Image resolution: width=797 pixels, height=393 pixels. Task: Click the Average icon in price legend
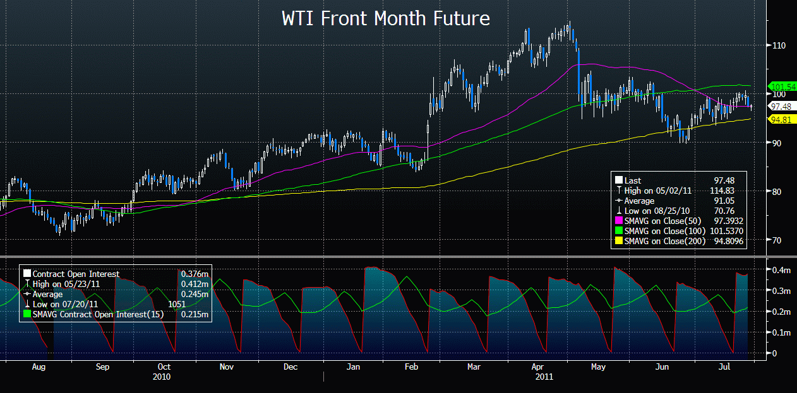pyautogui.click(x=619, y=201)
